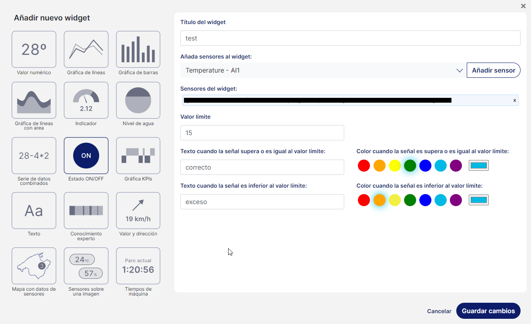Pick the Mapa con datos de sensores widget

pyautogui.click(x=34, y=266)
